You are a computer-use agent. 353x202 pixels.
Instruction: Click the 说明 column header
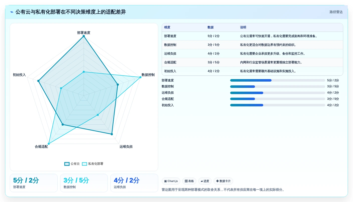[243, 28]
